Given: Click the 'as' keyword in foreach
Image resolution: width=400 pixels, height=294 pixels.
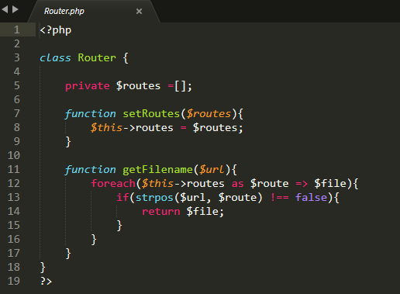Looking at the screenshot, I should pyautogui.click(x=238, y=184).
